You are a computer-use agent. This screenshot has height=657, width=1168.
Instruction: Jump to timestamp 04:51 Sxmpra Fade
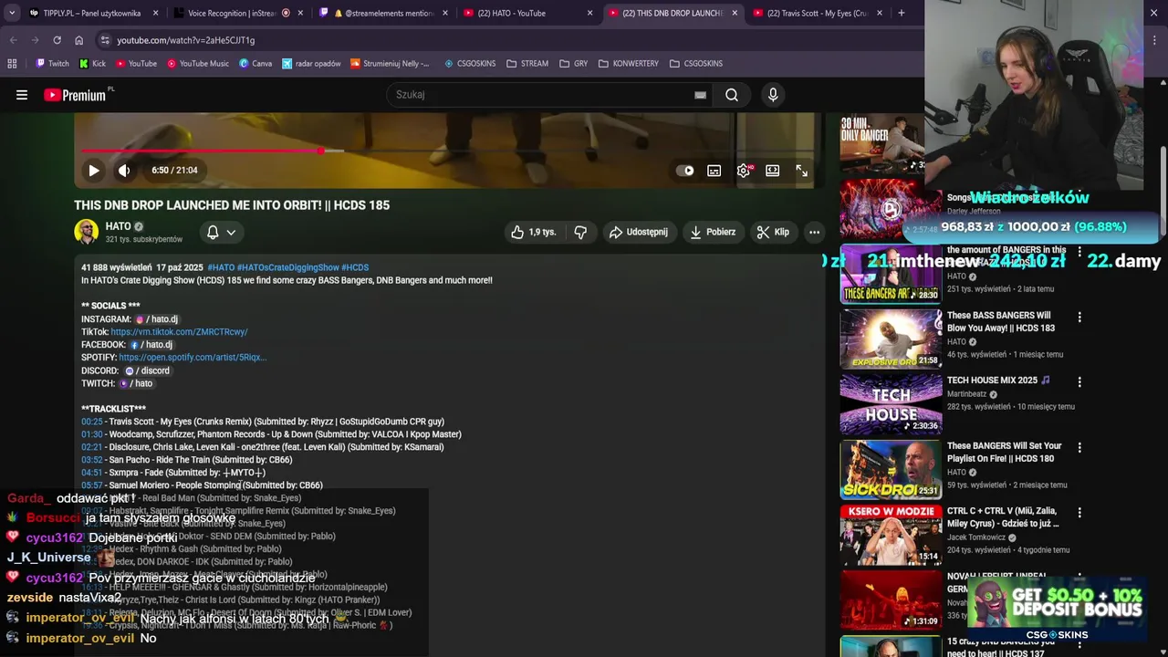click(91, 473)
